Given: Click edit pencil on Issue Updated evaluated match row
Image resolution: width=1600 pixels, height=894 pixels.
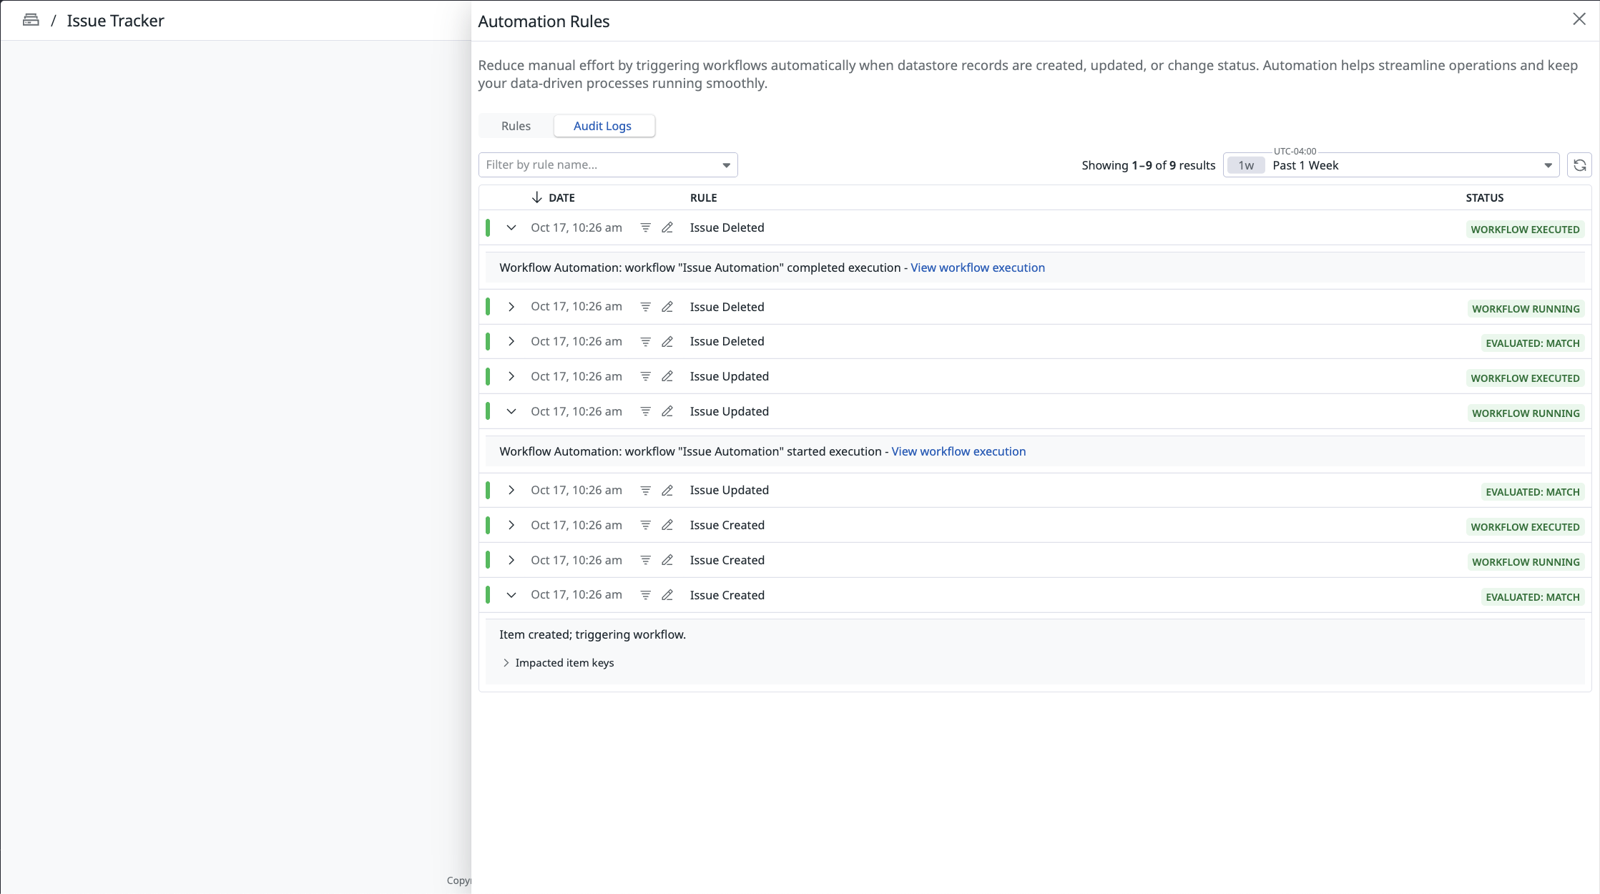Looking at the screenshot, I should (667, 490).
